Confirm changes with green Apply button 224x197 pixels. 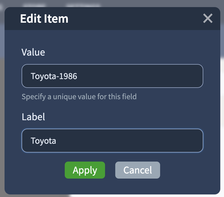point(85,170)
